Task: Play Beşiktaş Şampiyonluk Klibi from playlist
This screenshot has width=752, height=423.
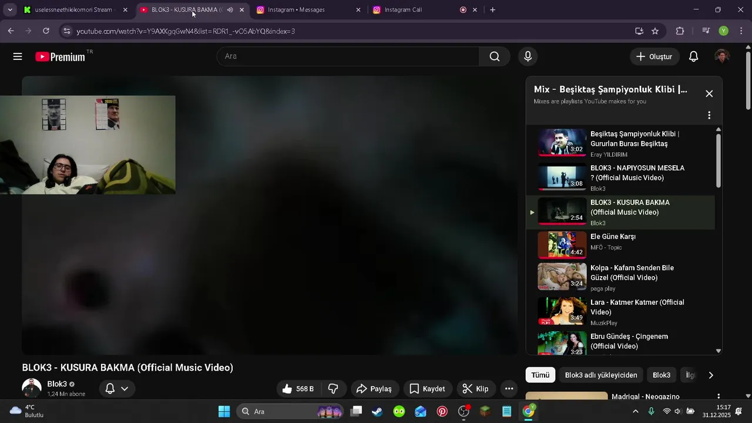Action: click(620, 143)
